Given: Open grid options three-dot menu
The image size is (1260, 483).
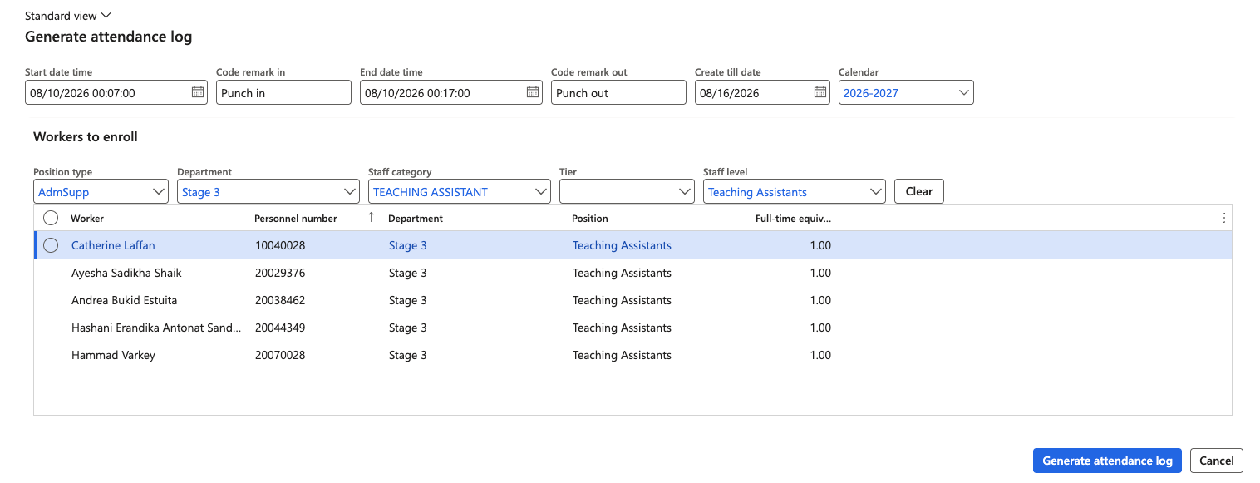Looking at the screenshot, I should (x=1223, y=218).
